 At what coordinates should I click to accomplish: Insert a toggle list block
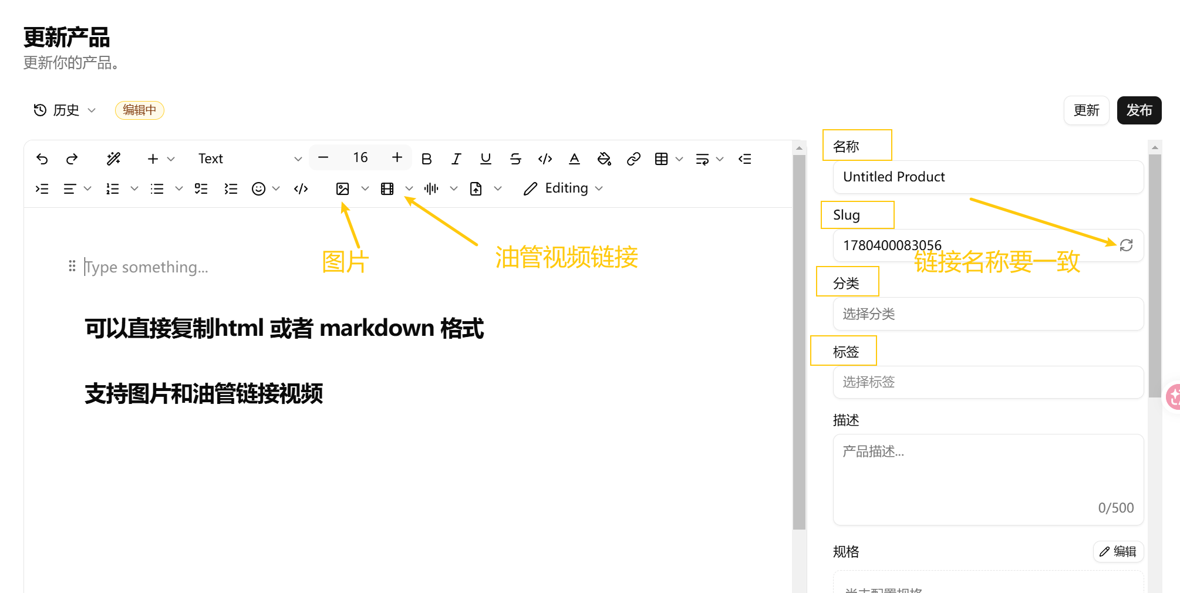click(231, 188)
